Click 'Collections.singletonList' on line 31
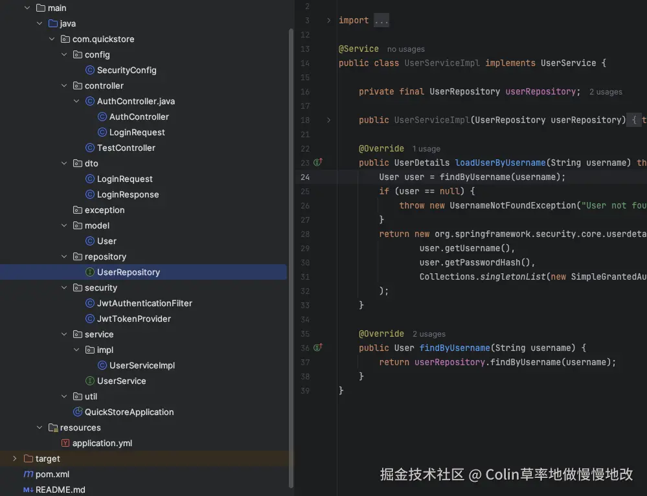 (482, 276)
